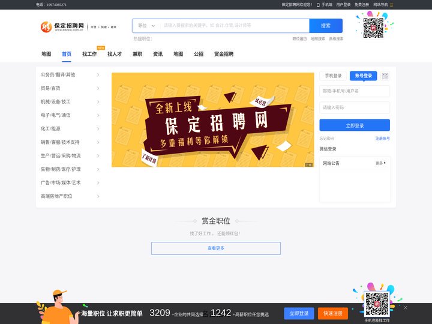Open the 找人才 nav tab
This screenshot has width=432, height=324.
point(115,54)
